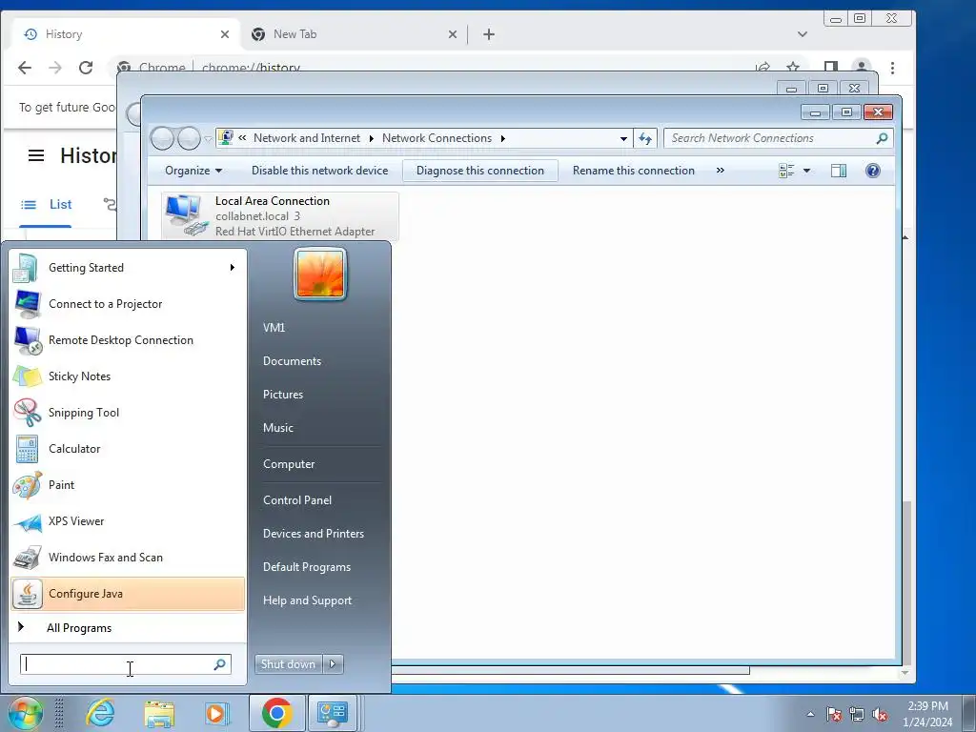Show hidden tray icons arrow
976x732 pixels.
[810, 714]
